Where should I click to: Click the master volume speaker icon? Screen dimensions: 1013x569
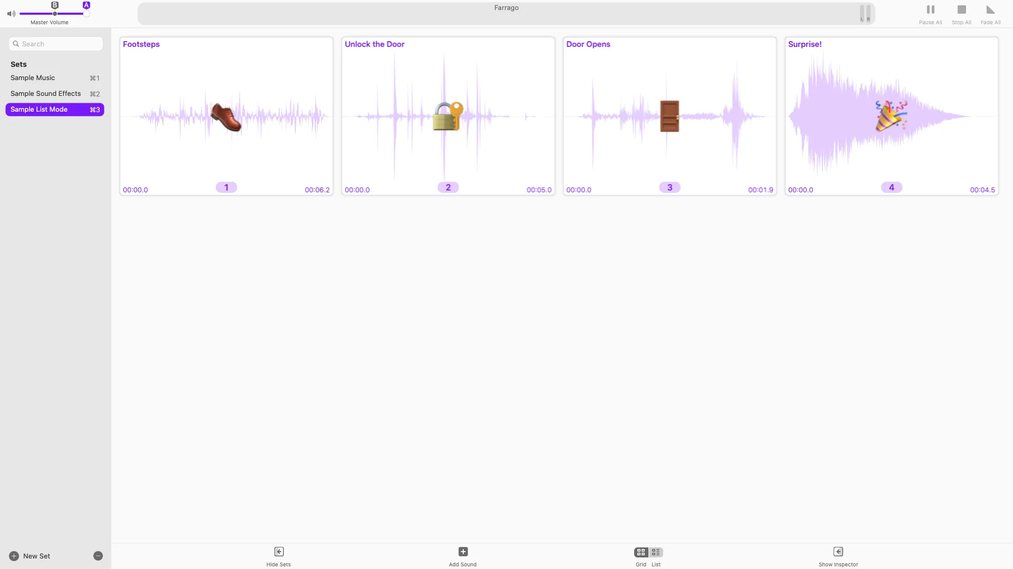(11, 14)
